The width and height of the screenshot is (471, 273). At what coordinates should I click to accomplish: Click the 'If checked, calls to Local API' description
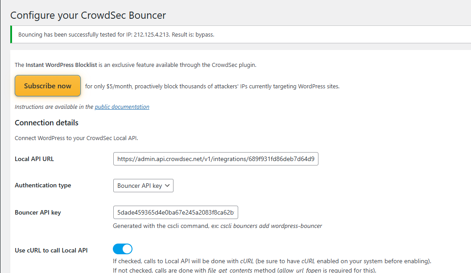click(272, 261)
